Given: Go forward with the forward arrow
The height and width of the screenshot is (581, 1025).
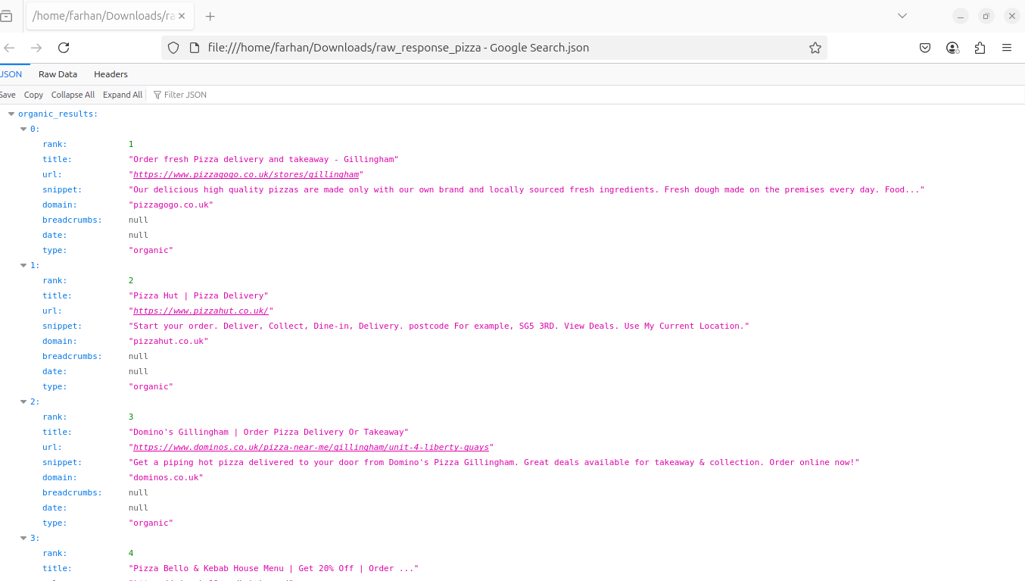Looking at the screenshot, I should (x=36, y=48).
